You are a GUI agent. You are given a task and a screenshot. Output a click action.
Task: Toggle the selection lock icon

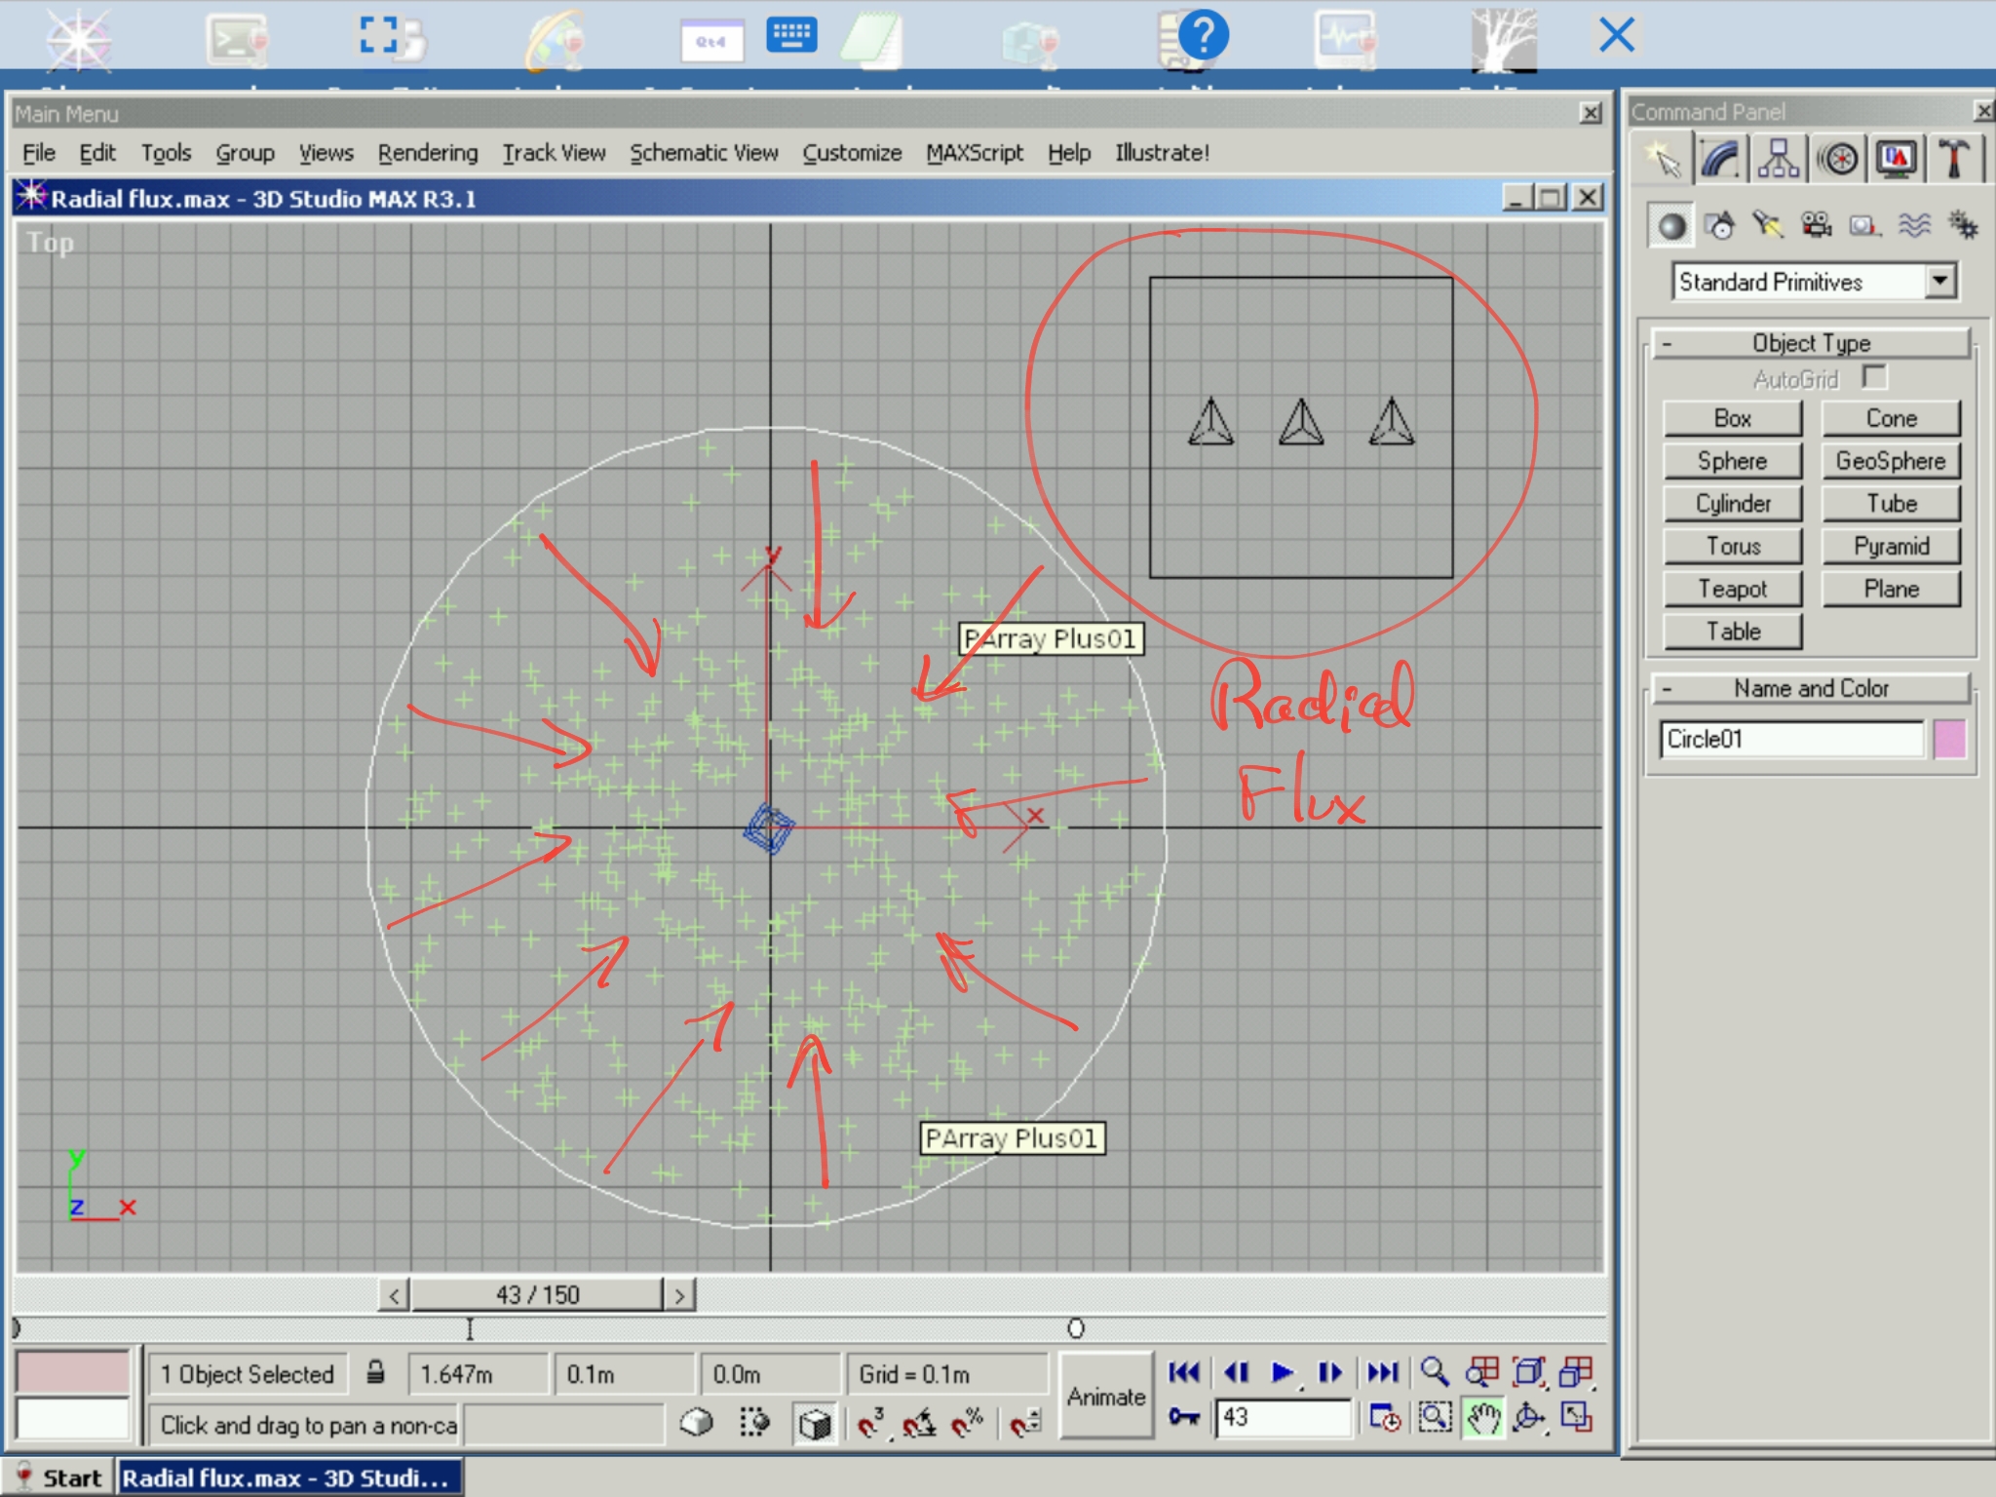click(375, 1373)
